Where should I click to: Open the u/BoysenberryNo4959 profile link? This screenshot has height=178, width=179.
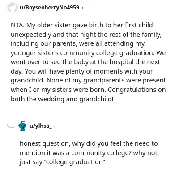[x=49, y=7]
